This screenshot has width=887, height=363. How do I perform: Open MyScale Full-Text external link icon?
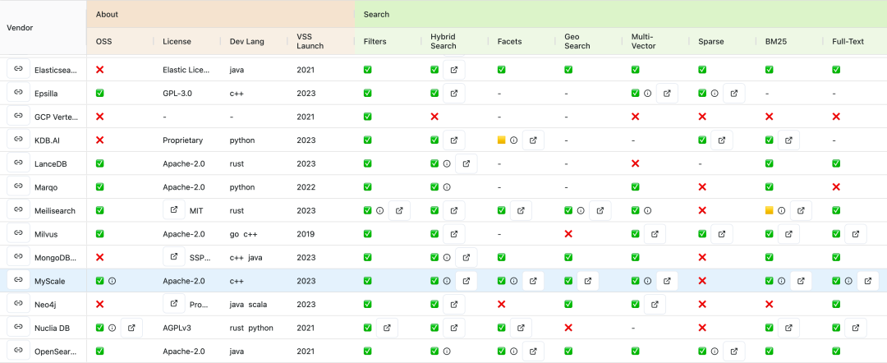[868, 281]
